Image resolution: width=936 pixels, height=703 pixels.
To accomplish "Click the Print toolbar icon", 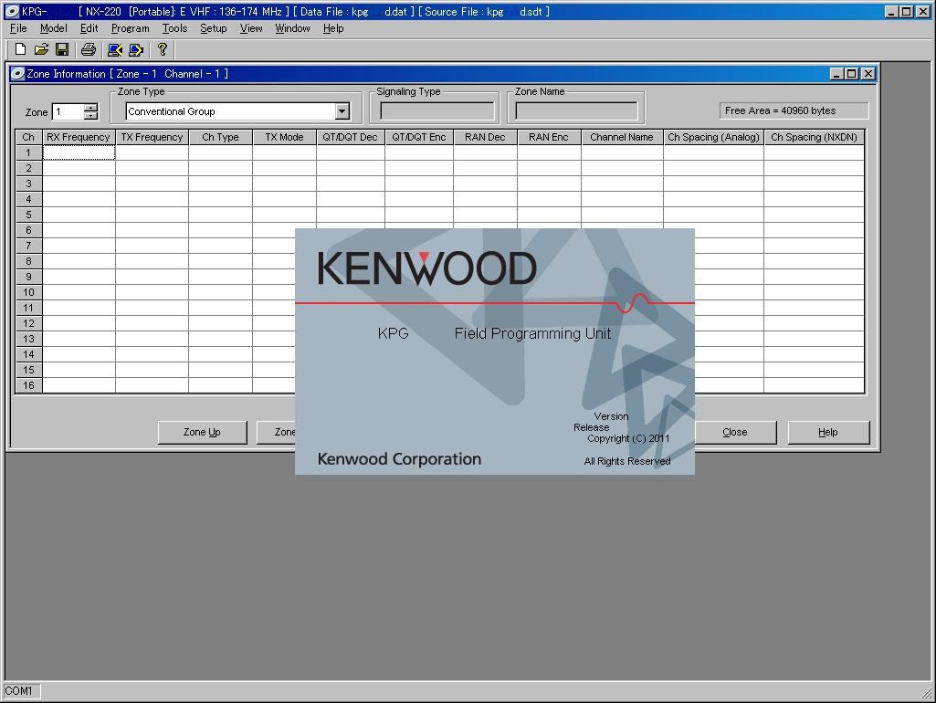I will click(x=88, y=49).
